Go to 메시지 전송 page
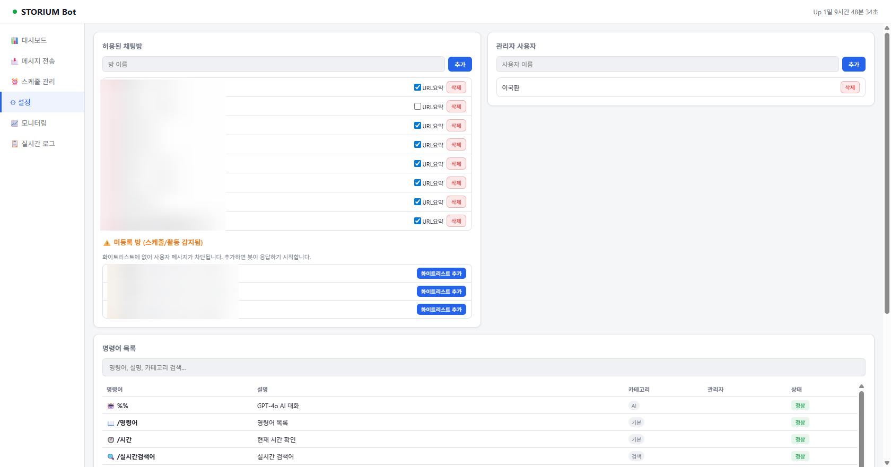Screen dimensions: 891x467 pos(38,61)
